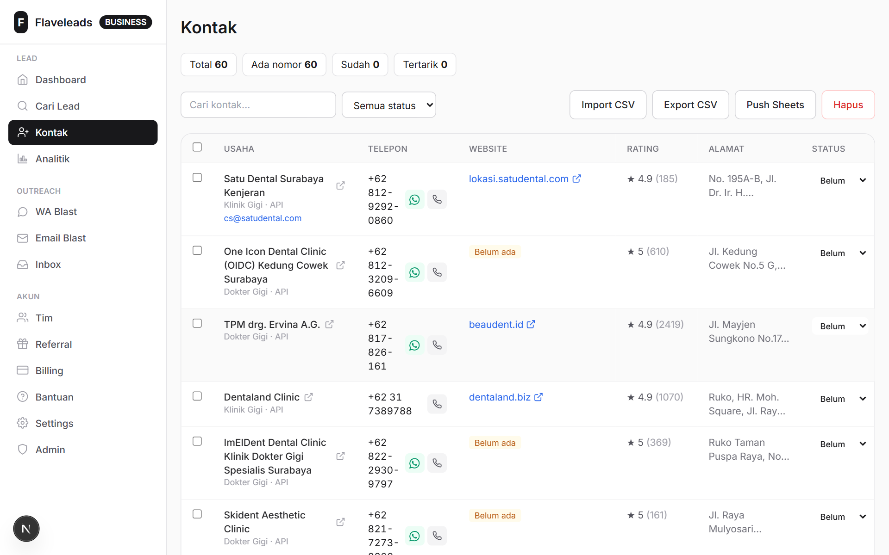Click phone icon for ImElDent Dental Clinic
This screenshot has width=889, height=555.
click(x=437, y=463)
